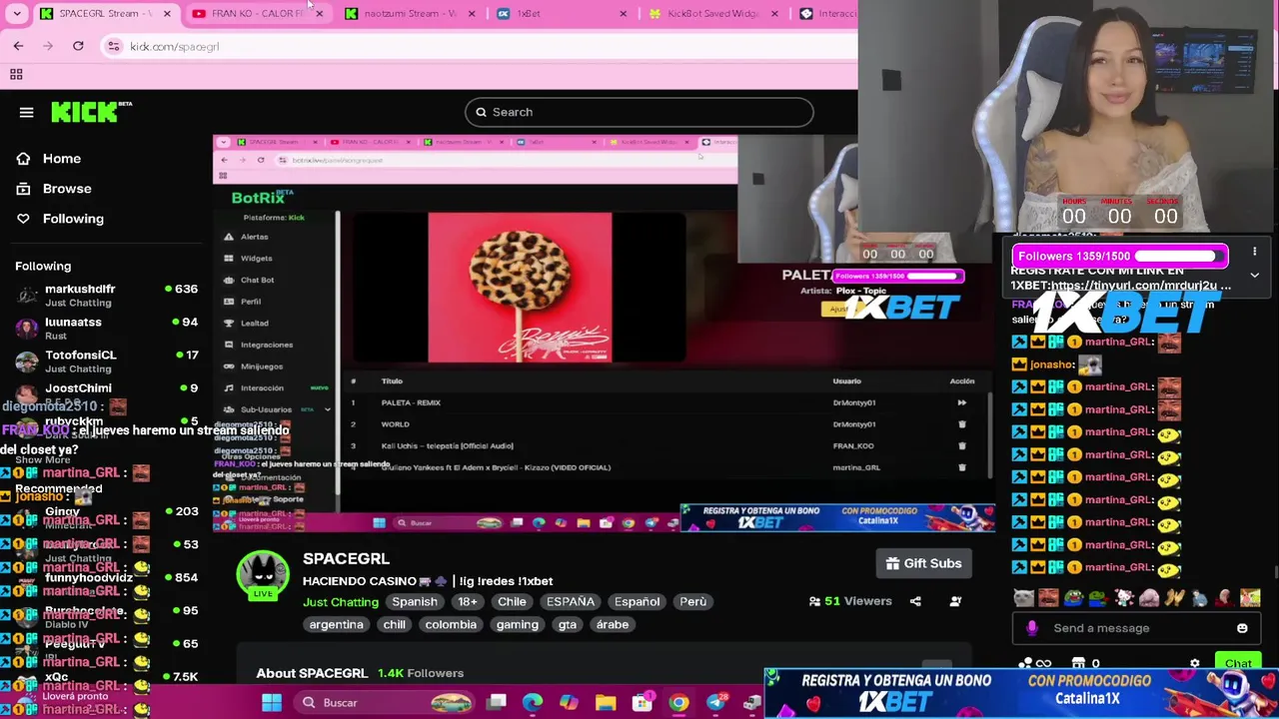Insert the Hello Kitty emote from quick emotes

tap(1124, 598)
